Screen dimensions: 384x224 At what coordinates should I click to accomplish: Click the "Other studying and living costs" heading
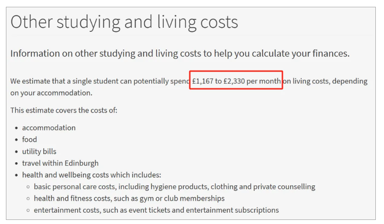[124, 22]
